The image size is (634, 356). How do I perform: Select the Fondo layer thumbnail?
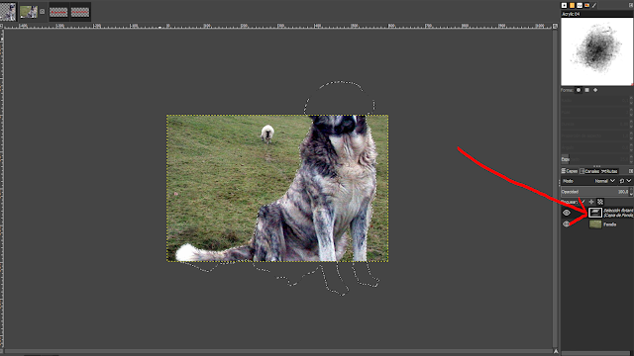[595, 224]
